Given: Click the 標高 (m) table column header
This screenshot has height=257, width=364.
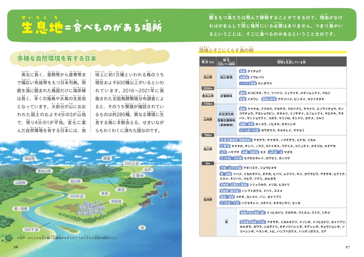Looking at the screenshot, I should pos(208,62).
